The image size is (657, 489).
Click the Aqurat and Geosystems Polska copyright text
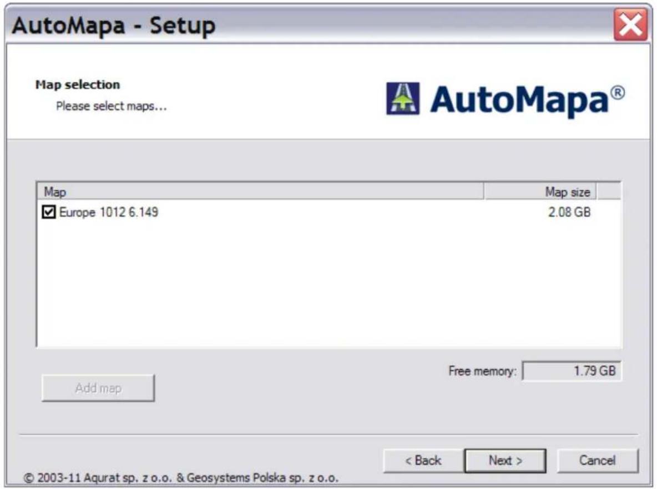[x=181, y=478]
